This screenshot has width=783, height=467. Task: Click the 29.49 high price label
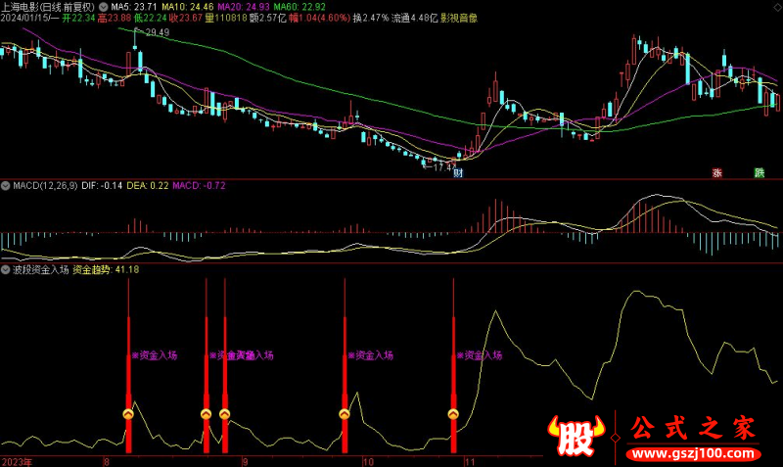(x=157, y=32)
